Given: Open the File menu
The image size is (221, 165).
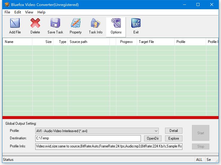Looking at the screenshot, I should 7,12.
